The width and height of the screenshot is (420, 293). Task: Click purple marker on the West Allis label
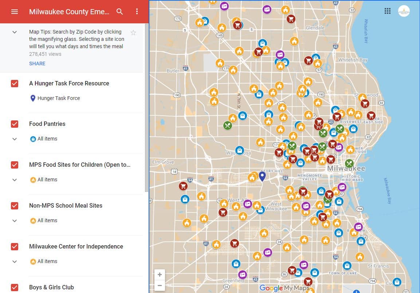pos(248,204)
